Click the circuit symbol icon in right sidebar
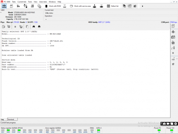Viewport: 178px width, 134px height. click(173, 48)
